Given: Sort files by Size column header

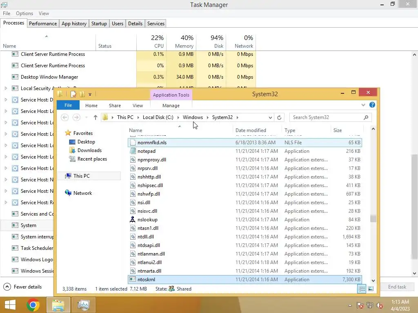Looking at the screenshot, I should [346, 130].
